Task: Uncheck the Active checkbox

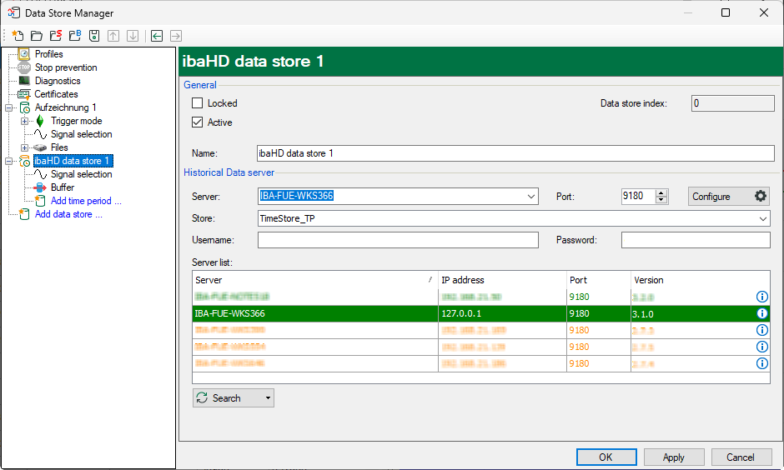Action: coord(198,122)
